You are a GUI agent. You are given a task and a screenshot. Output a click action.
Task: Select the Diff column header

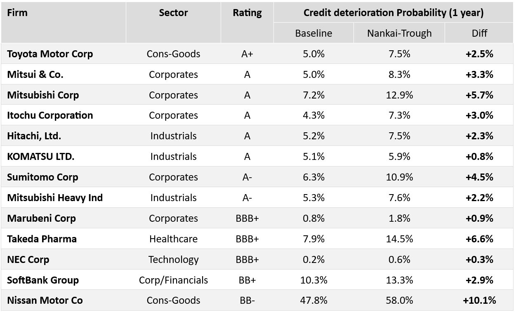coord(479,33)
